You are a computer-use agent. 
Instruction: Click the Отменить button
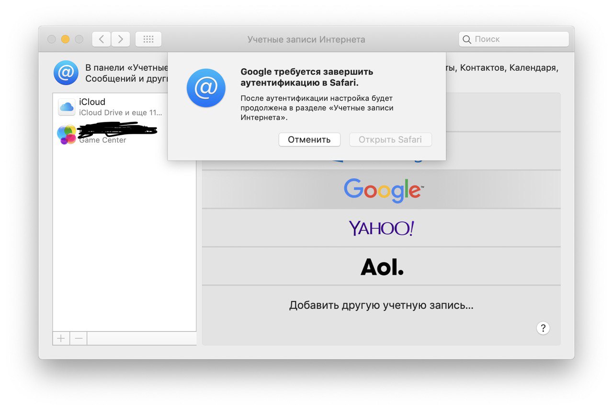(309, 140)
